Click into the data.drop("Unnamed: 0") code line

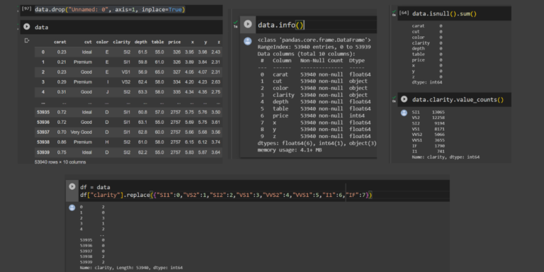(110, 10)
